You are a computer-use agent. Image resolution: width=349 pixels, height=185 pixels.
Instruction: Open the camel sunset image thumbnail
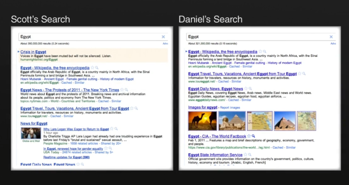pyautogui.click(x=198, y=121)
